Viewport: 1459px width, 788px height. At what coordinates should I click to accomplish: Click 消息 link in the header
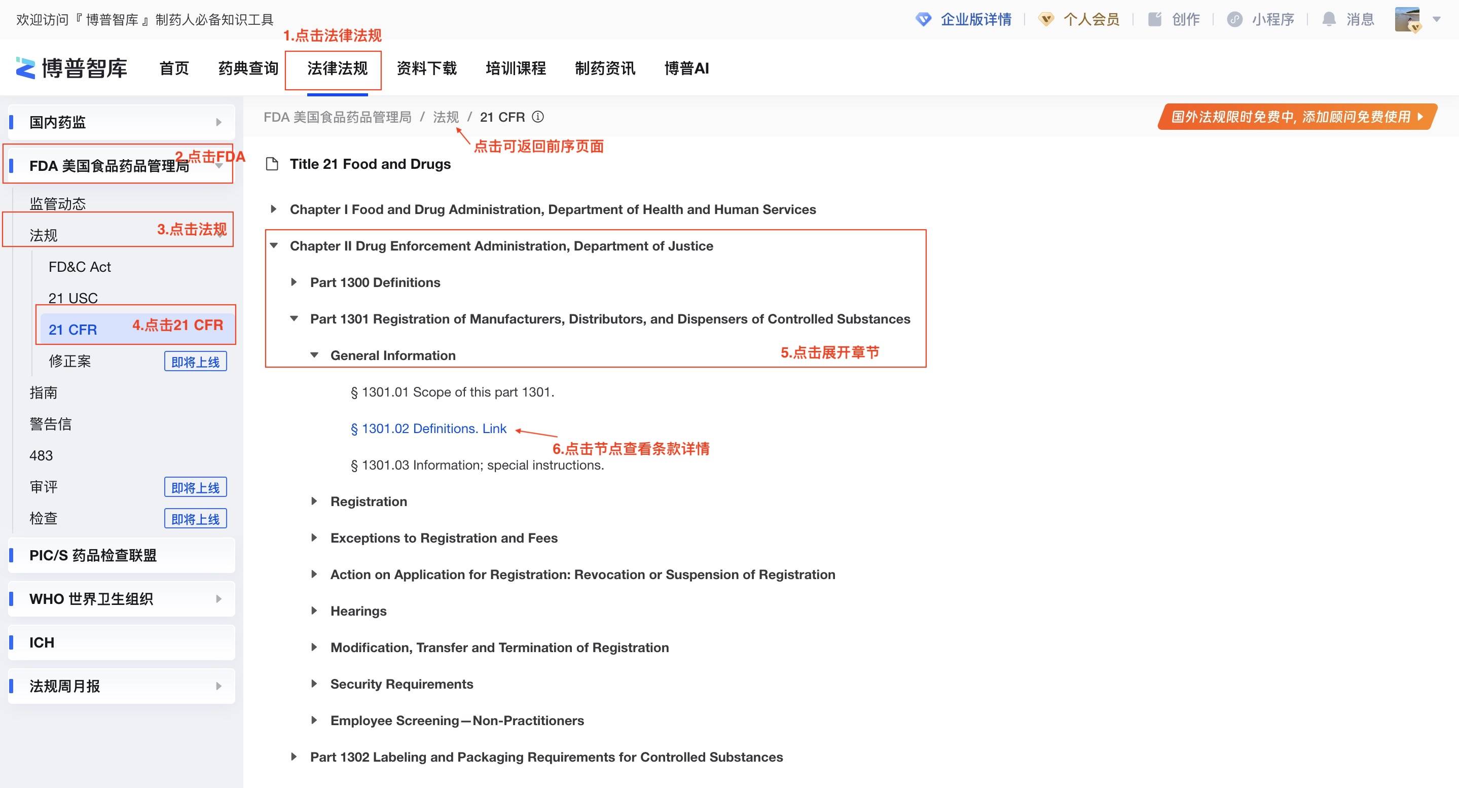pyautogui.click(x=1361, y=19)
